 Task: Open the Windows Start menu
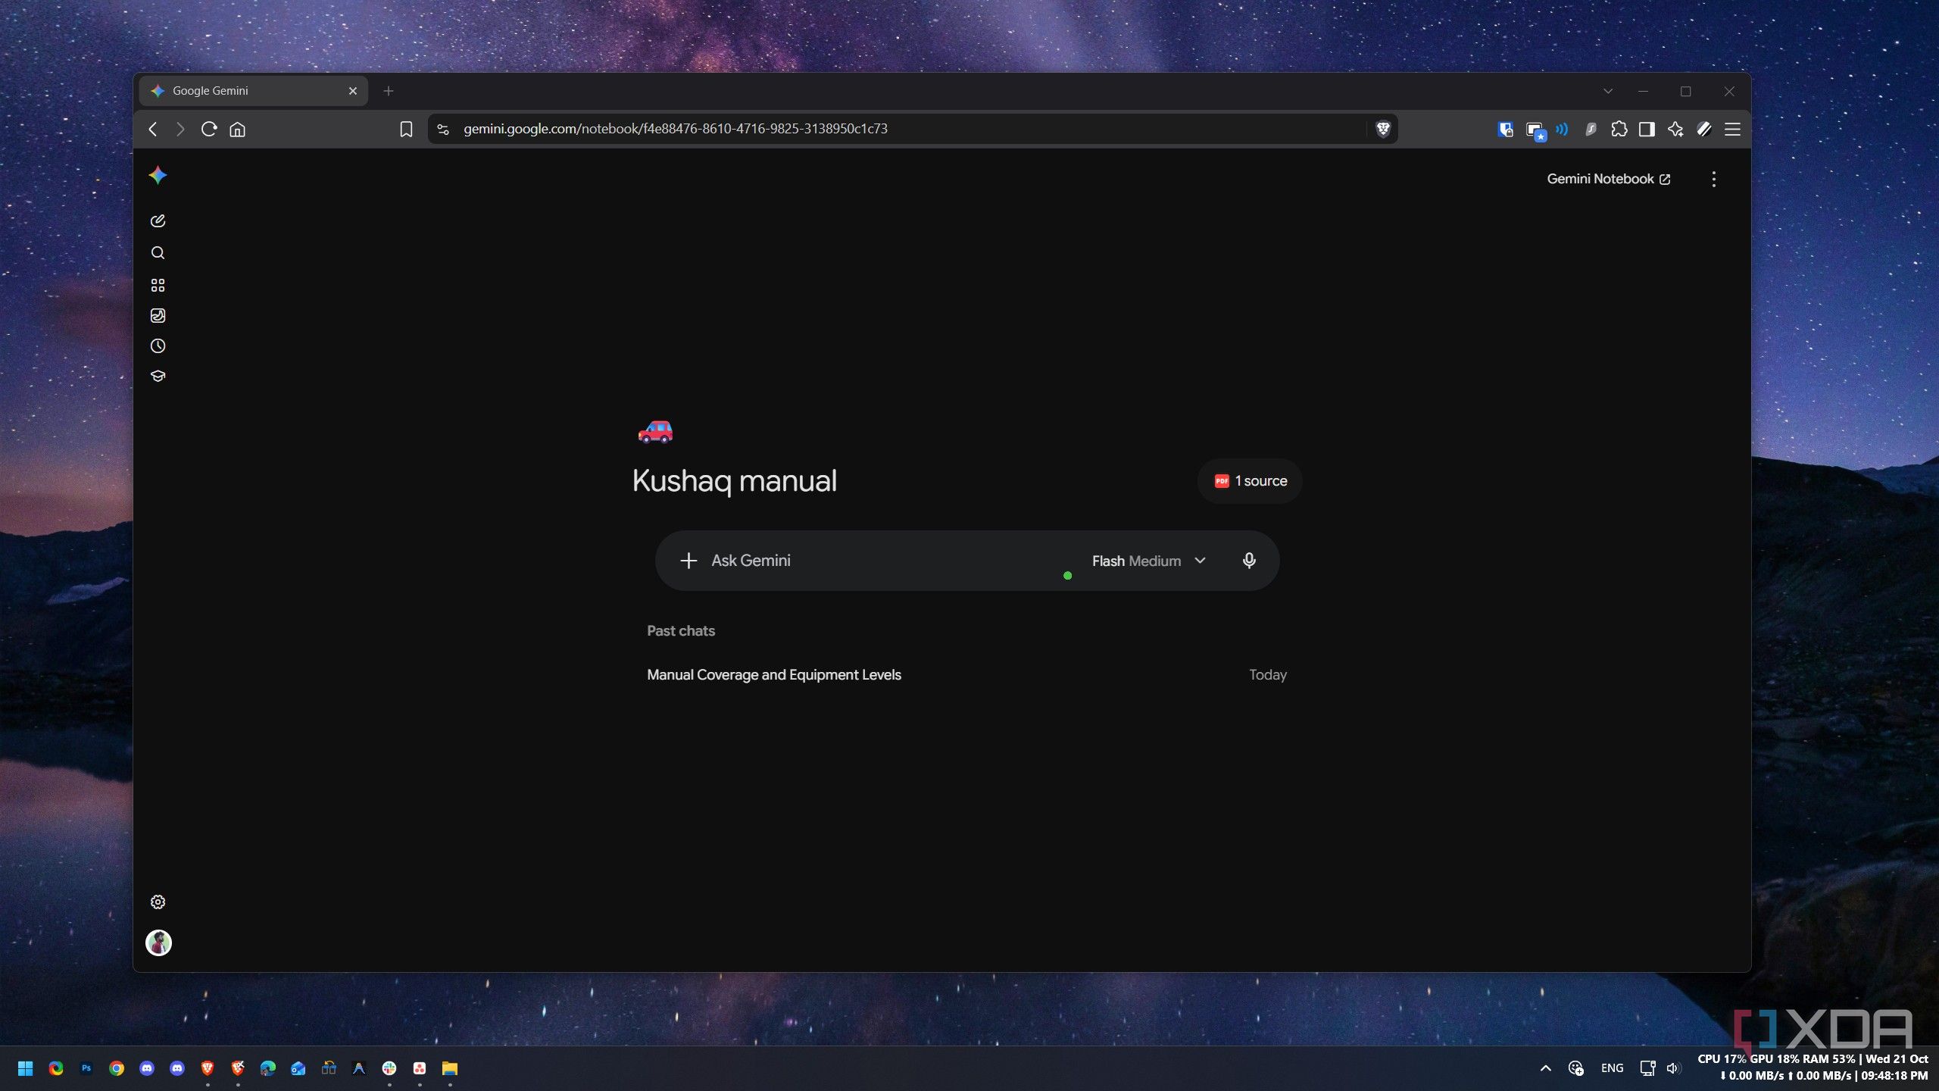coord(25,1068)
